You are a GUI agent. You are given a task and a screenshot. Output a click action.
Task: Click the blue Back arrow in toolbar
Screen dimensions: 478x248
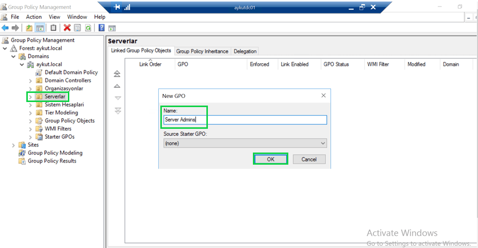[5, 28]
